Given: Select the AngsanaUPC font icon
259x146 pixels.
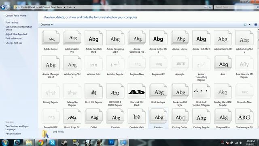Looking at the screenshot, I should (158, 63).
